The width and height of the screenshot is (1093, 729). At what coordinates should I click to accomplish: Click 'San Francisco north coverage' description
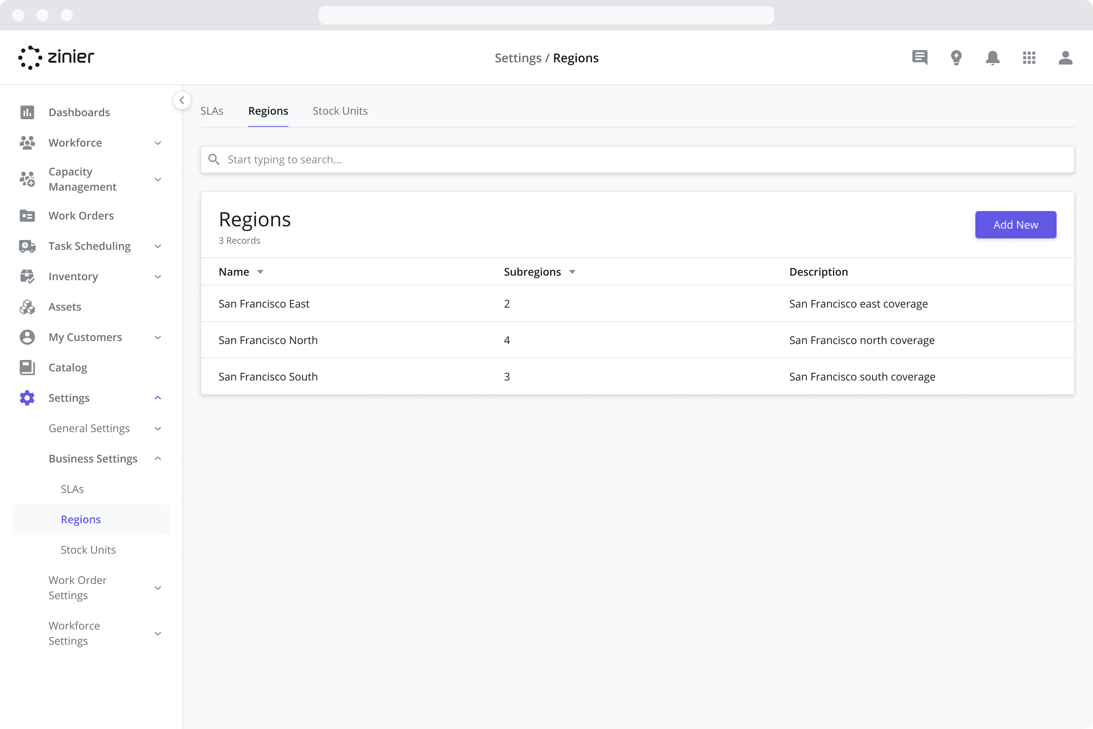coord(861,340)
